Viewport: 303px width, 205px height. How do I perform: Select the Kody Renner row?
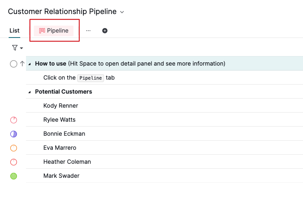click(x=164, y=106)
